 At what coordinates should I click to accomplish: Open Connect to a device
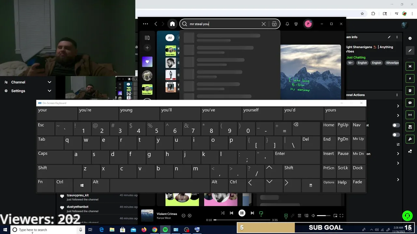[307, 215]
